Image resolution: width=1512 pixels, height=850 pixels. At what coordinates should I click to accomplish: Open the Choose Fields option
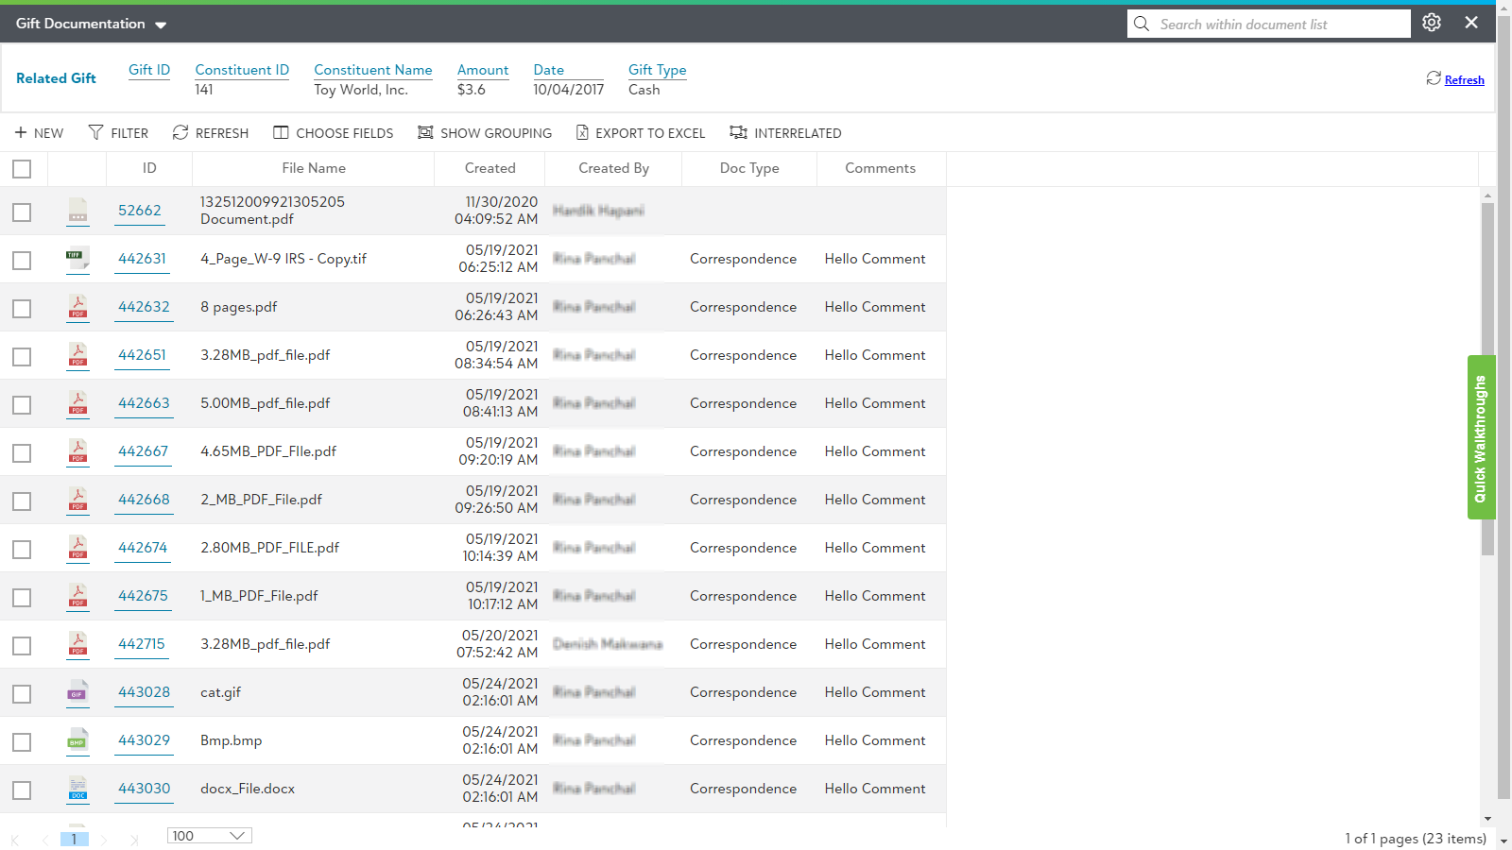[334, 133]
